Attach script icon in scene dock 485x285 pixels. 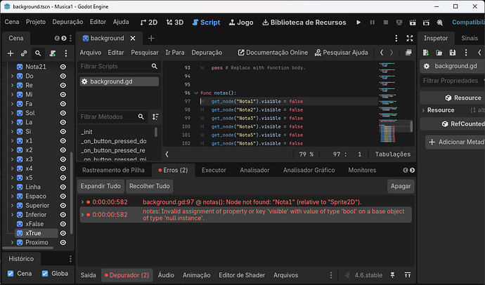pyautogui.click(x=53, y=53)
